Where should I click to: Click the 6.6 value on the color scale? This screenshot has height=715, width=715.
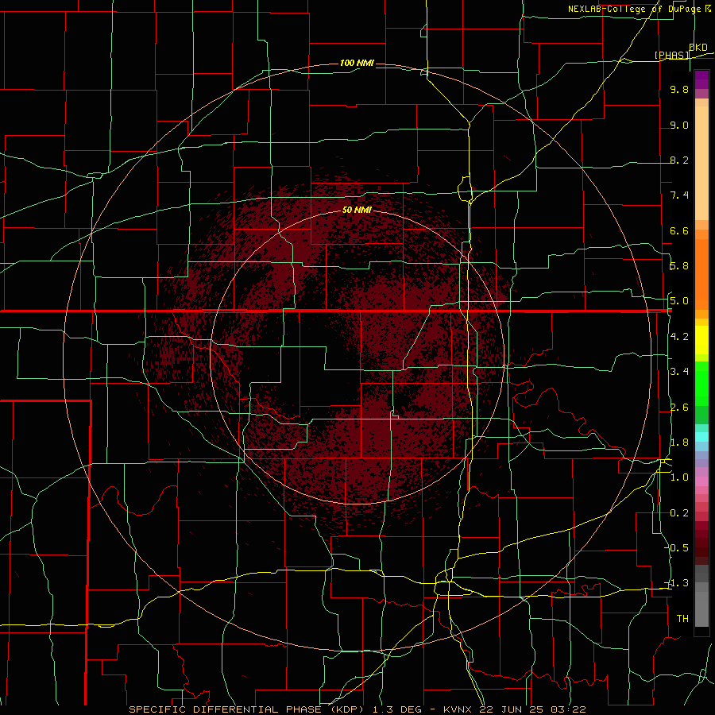(x=679, y=230)
